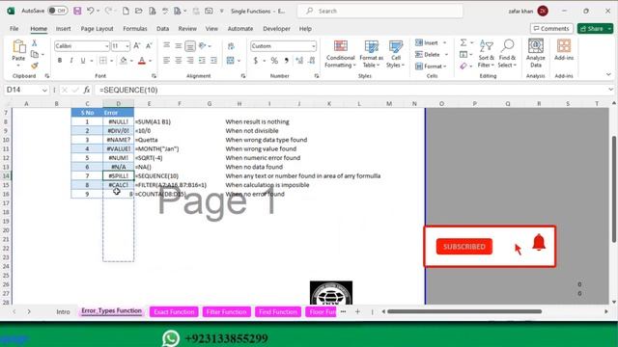The image size is (618, 347).
Task: Show more sheet tabs with ellipsis
Action: pos(344,311)
